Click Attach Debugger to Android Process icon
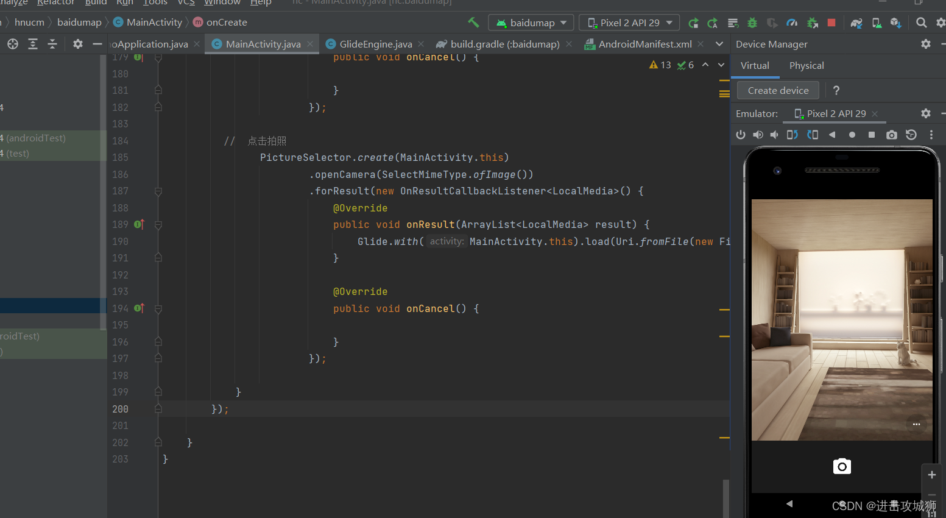 tap(812, 23)
